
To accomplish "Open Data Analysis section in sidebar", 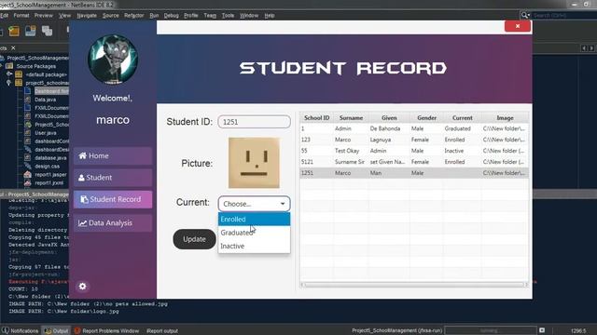I will coord(113,223).
